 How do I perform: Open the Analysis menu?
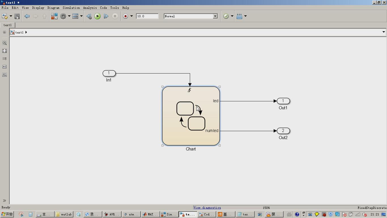pyautogui.click(x=90, y=8)
